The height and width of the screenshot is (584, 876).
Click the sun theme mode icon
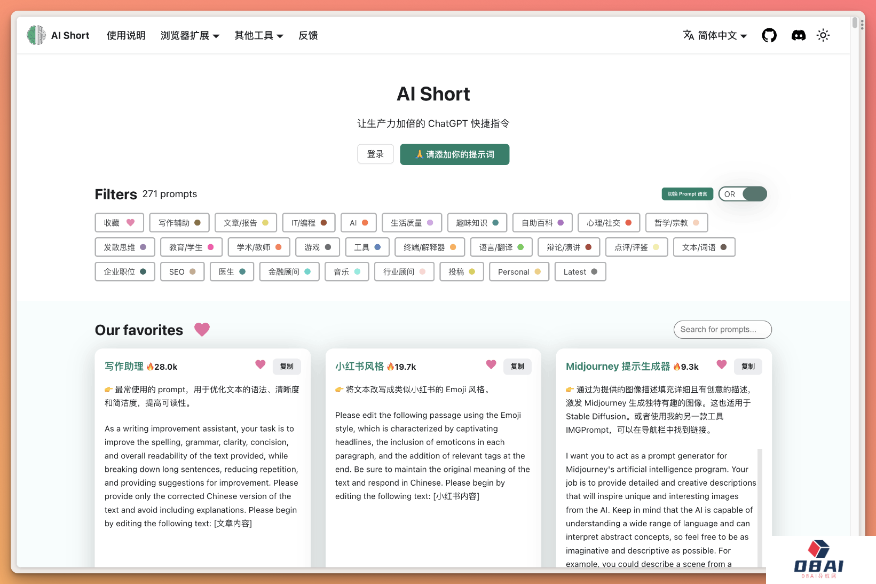(x=823, y=35)
